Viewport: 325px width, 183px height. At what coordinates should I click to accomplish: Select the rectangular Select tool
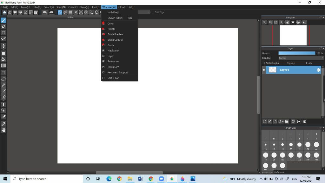(x=3, y=73)
